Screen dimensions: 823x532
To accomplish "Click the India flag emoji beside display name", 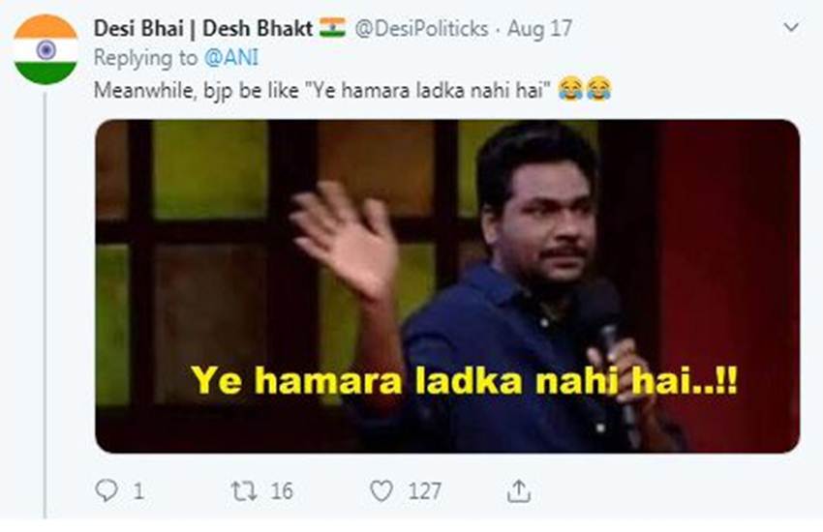I will click(333, 27).
